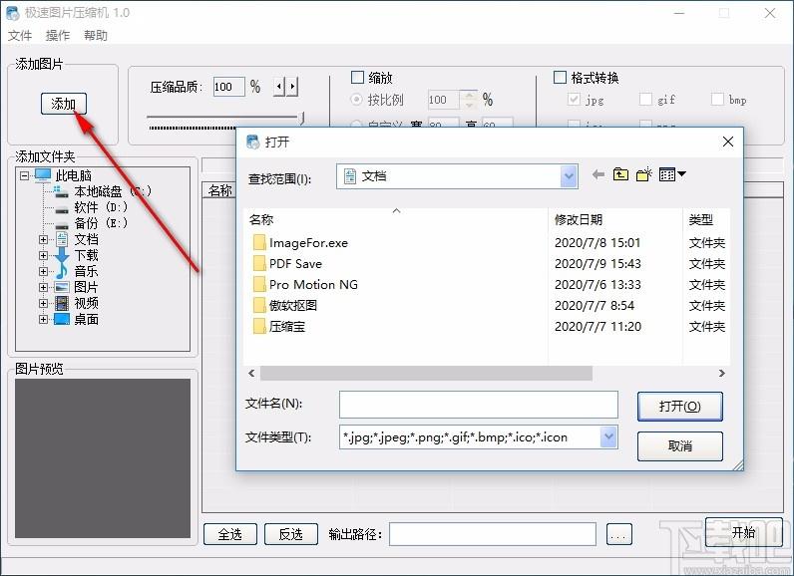The height and width of the screenshot is (576, 794).
Task: Open the 文件 menu
Action: tap(20, 36)
